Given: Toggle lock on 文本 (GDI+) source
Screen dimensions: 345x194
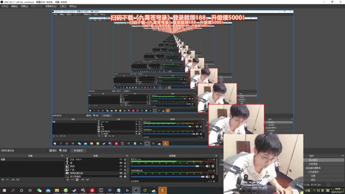Looking at the screenshot, I should (125, 160).
